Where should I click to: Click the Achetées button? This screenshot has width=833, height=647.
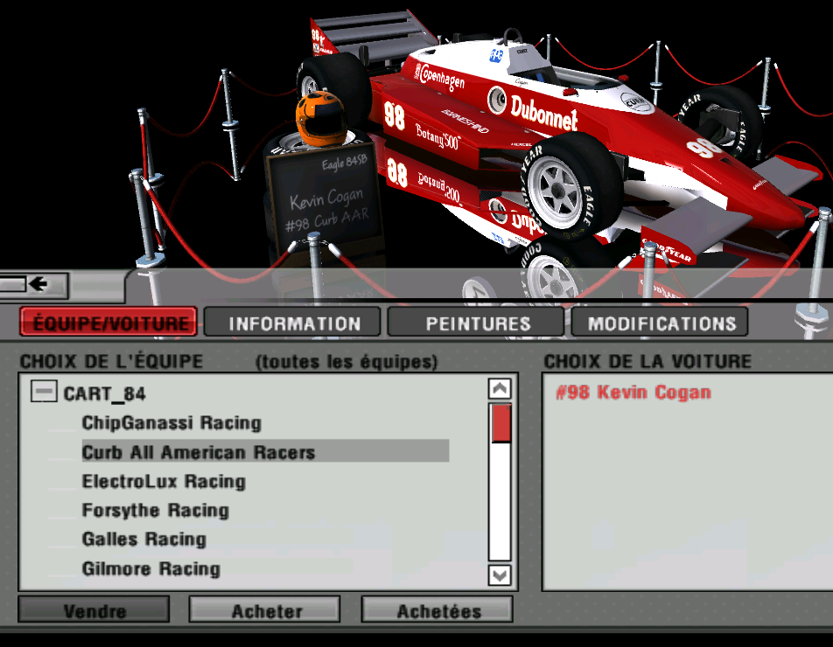[437, 610]
